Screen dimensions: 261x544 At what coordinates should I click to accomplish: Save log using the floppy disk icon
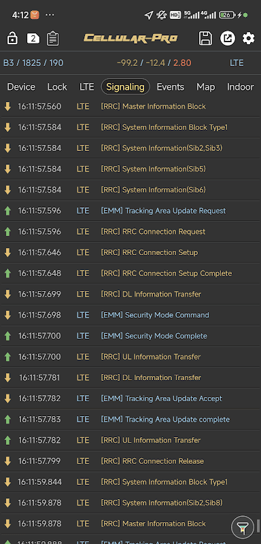[205, 38]
